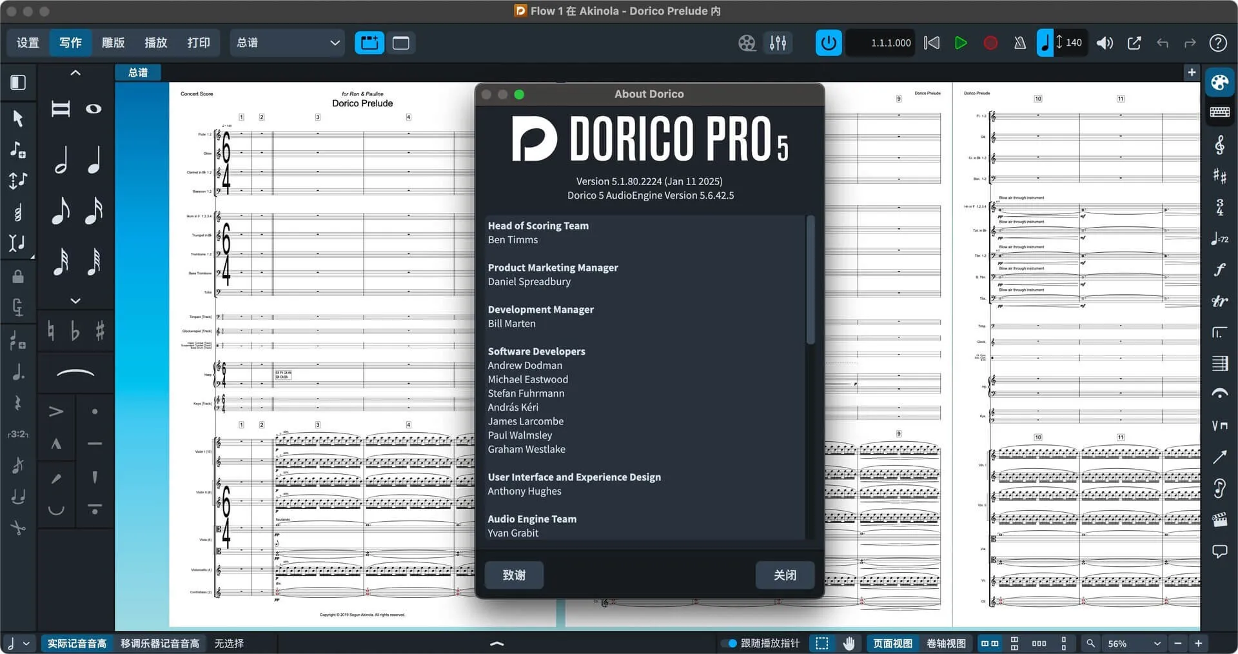Click the share export arrow icon

[1134, 43]
